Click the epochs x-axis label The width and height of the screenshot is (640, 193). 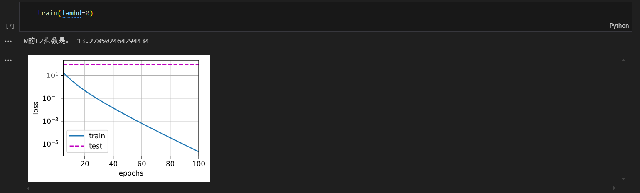pyautogui.click(x=131, y=173)
